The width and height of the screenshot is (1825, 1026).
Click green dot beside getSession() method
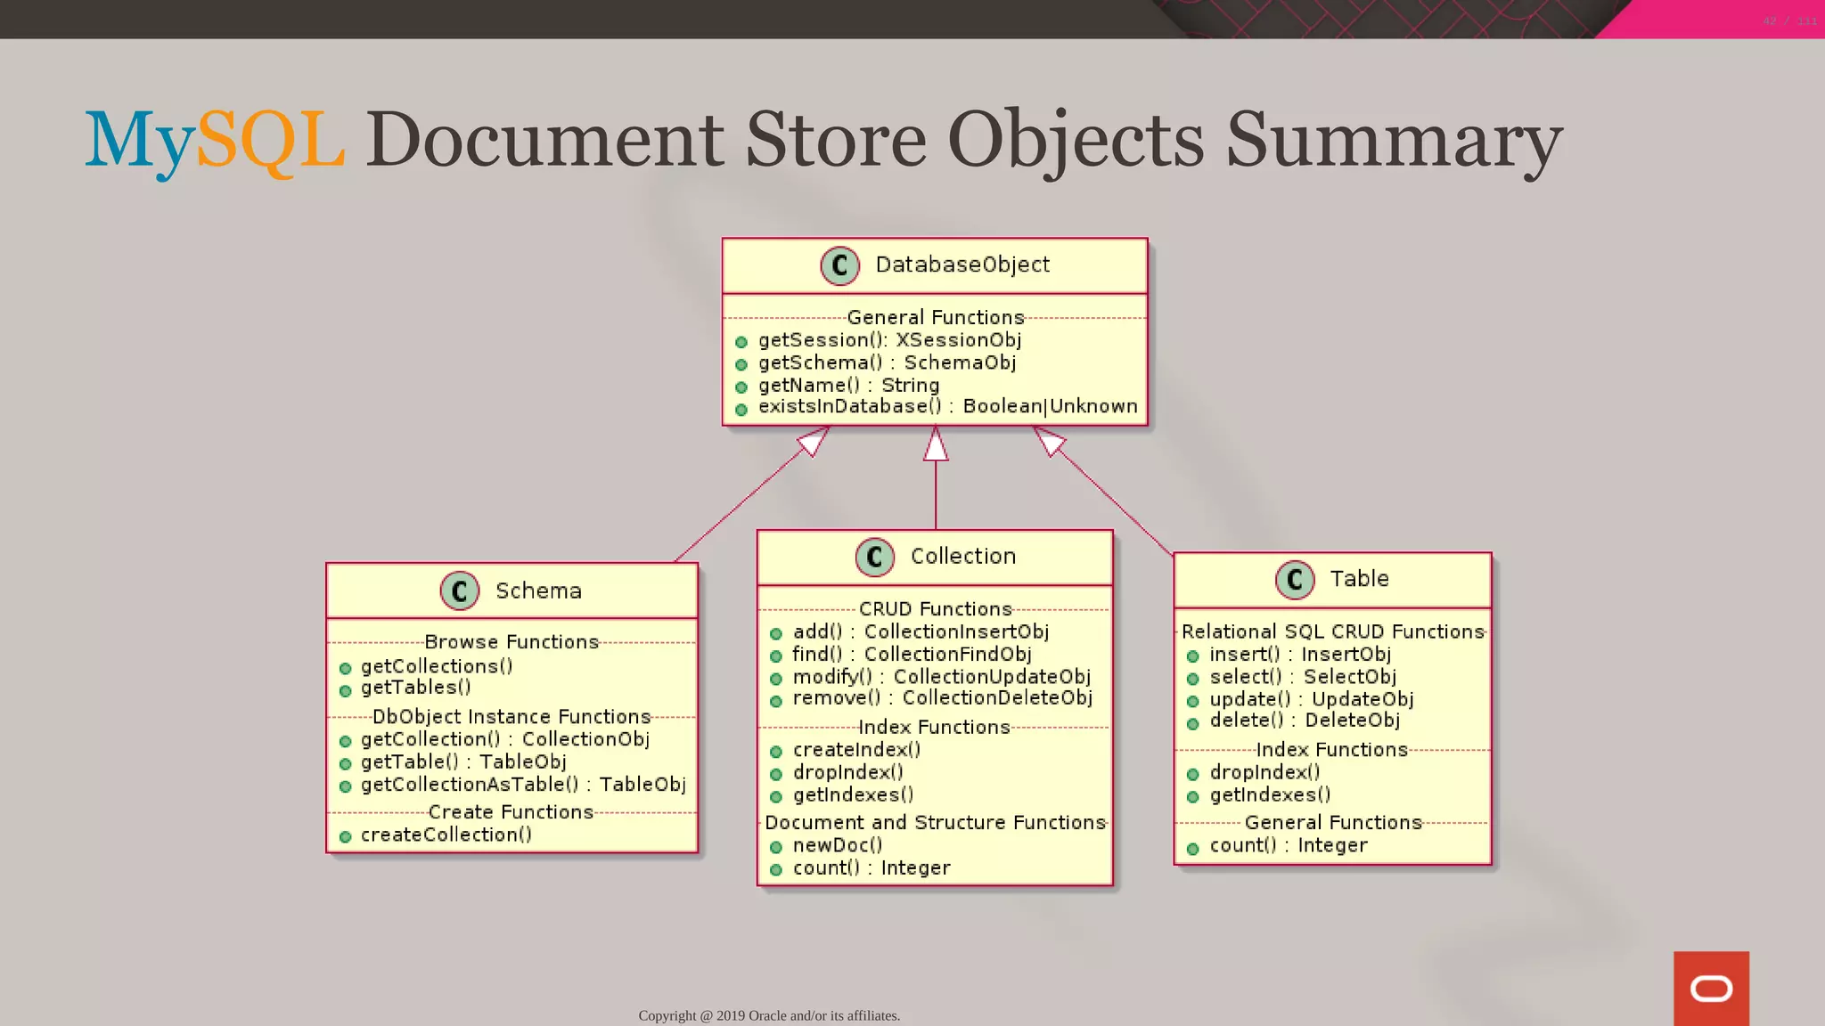coord(741,342)
